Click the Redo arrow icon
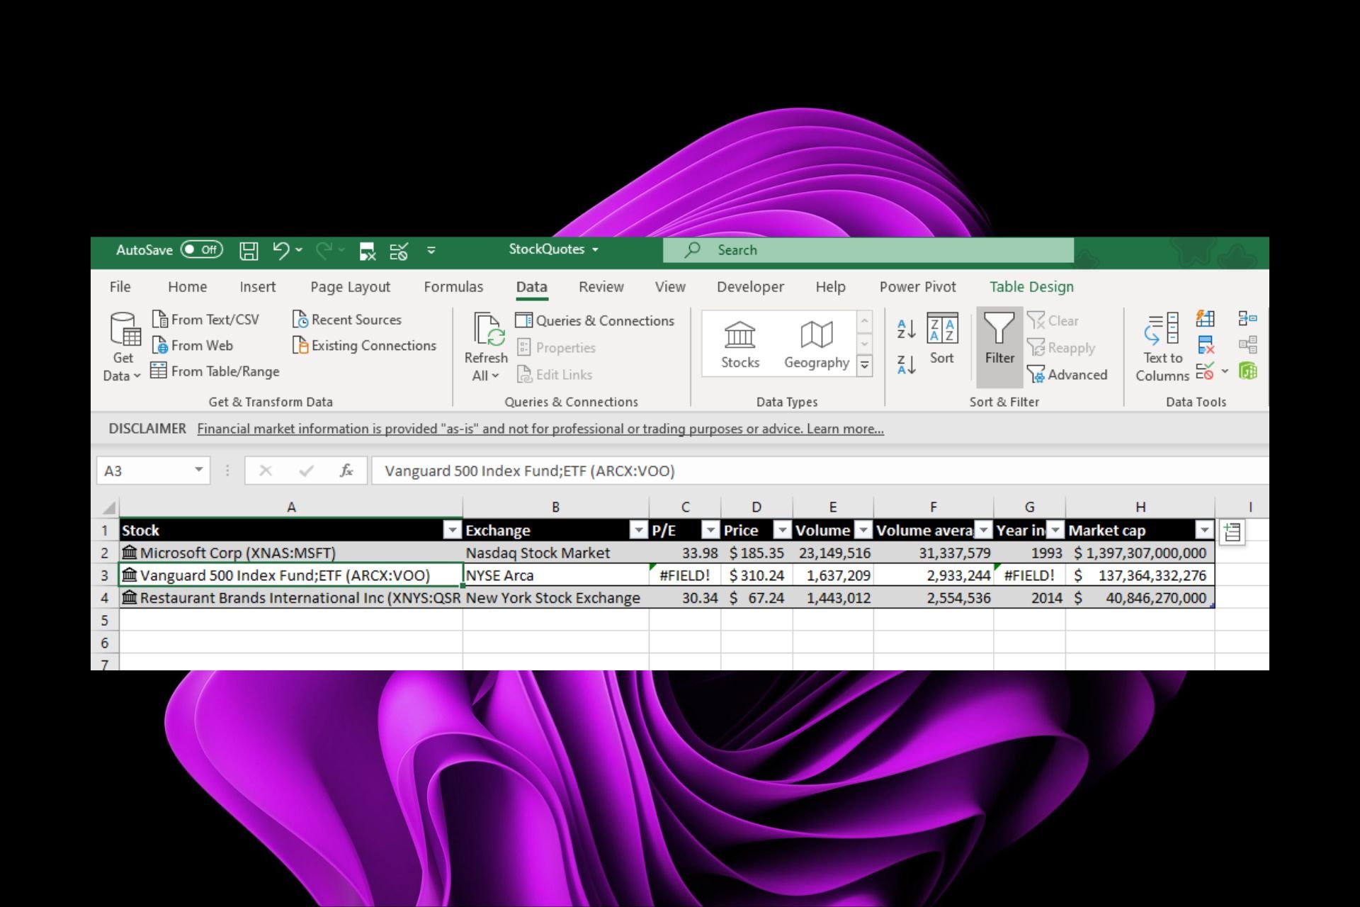 324,250
